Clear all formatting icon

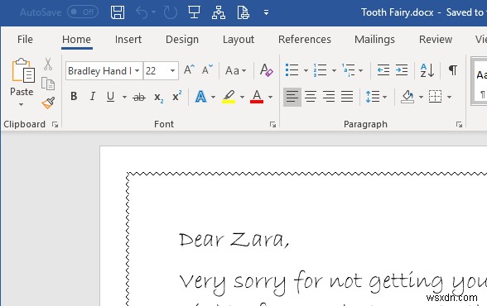266,70
